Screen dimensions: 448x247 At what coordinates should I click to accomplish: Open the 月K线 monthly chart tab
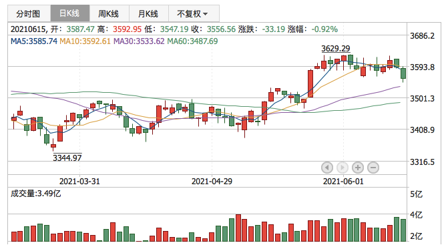[149, 13]
